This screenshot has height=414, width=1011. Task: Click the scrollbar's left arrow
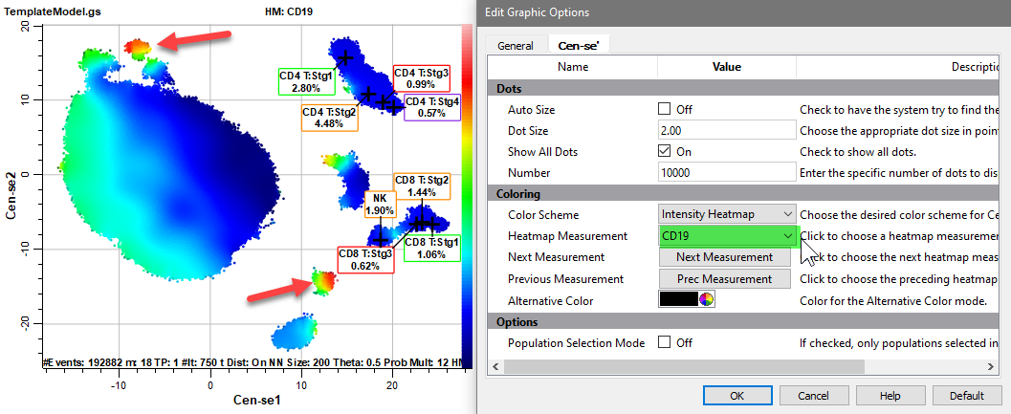coord(495,365)
